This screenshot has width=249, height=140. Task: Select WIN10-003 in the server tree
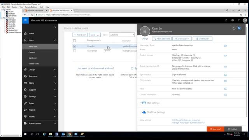coord(12,20)
